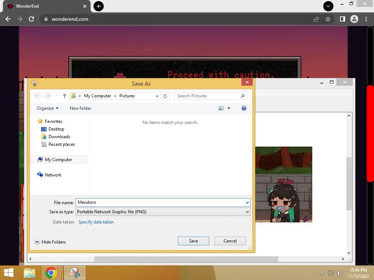Close the Save As dialog
The height and width of the screenshot is (280, 374).
(x=247, y=82)
